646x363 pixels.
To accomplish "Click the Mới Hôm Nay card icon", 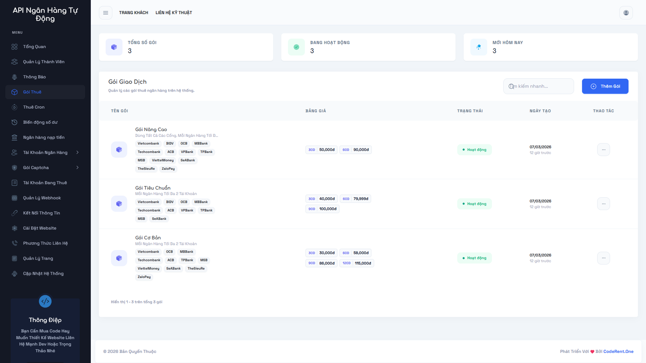I will [x=479, y=47].
